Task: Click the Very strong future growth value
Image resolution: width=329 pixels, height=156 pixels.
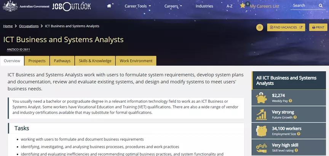Action: pyautogui.click(x=283, y=112)
